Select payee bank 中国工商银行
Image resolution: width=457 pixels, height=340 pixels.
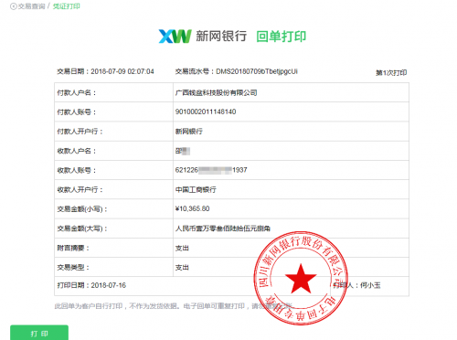pyautogui.click(x=196, y=189)
